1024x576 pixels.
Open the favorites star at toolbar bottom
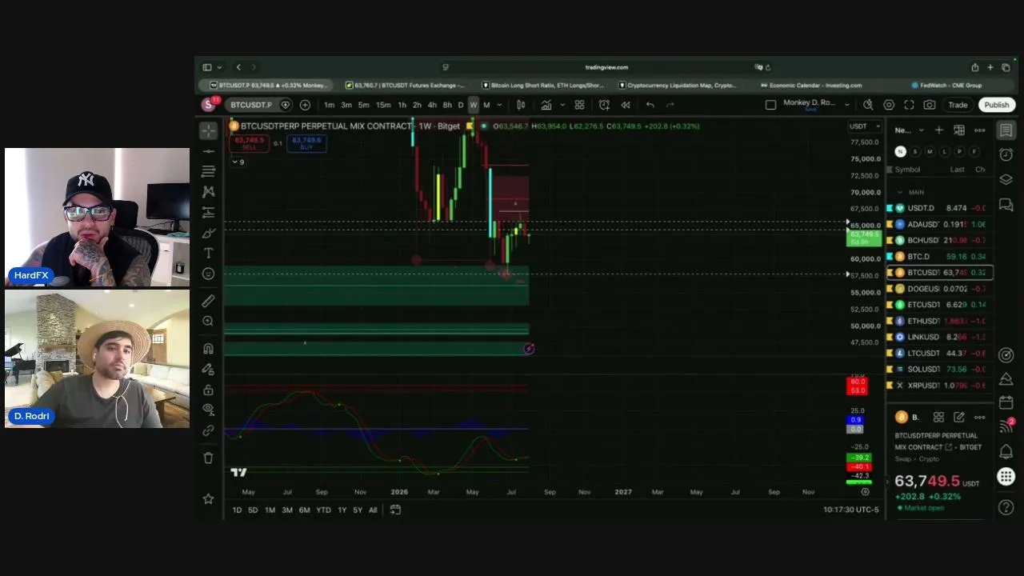208,499
